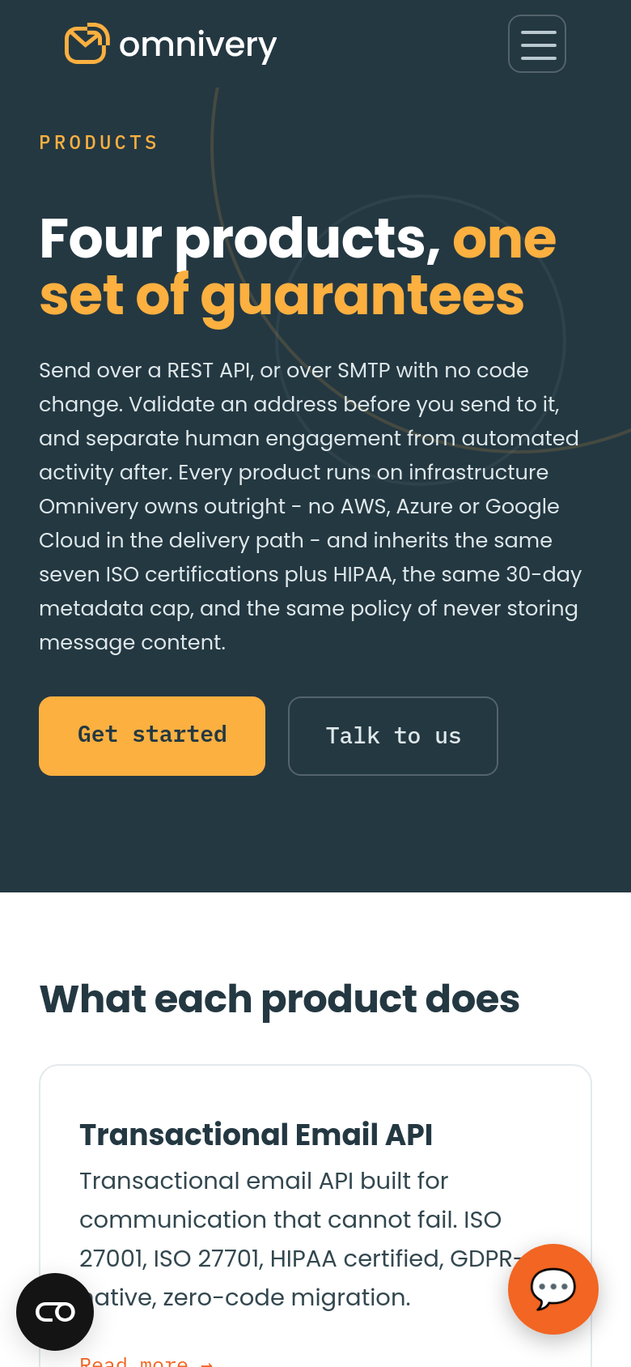
Task: Click the 'seven ISO certifications plus HIPAA' line
Action: coord(311,574)
